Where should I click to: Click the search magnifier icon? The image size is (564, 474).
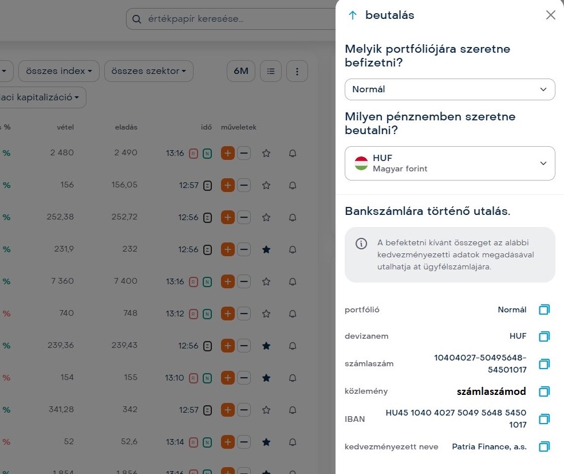click(136, 19)
